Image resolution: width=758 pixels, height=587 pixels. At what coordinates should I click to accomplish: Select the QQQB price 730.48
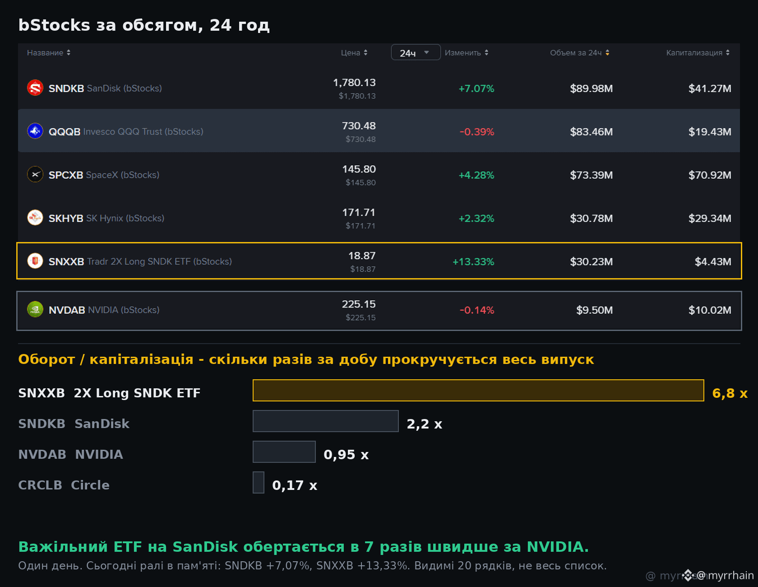[x=359, y=126]
